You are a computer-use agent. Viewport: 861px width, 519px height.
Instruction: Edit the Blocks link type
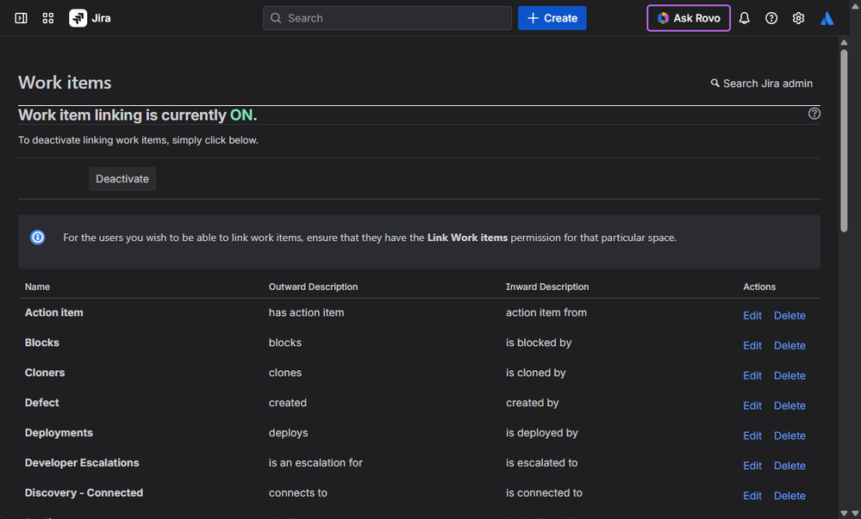coord(752,346)
